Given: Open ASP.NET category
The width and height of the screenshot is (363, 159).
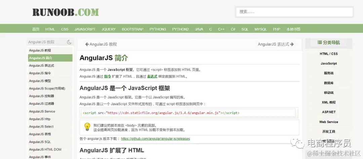Looking at the screenshot, I should pos(329,112).
